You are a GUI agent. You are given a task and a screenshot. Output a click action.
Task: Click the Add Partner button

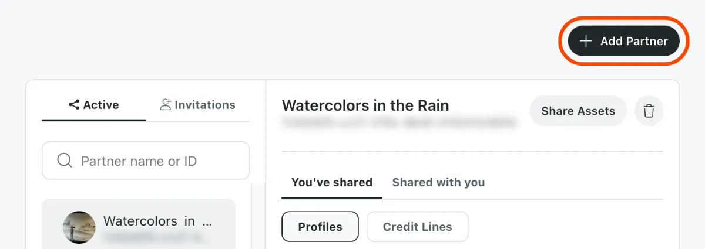click(623, 41)
